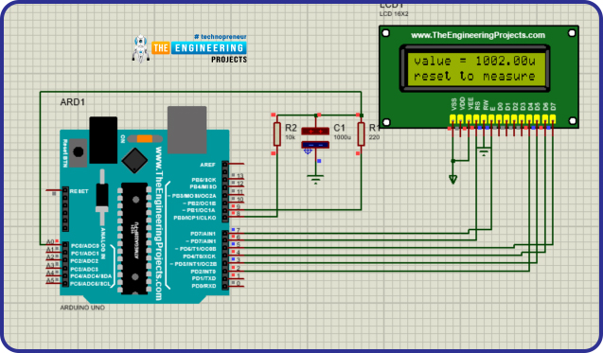Select the R1 220 resistor

pos(361,134)
